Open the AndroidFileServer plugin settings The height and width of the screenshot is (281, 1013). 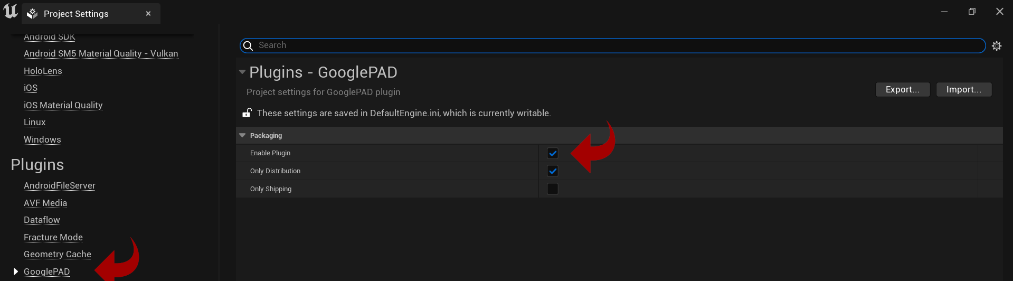pyautogui.click(x=60, y=185)
